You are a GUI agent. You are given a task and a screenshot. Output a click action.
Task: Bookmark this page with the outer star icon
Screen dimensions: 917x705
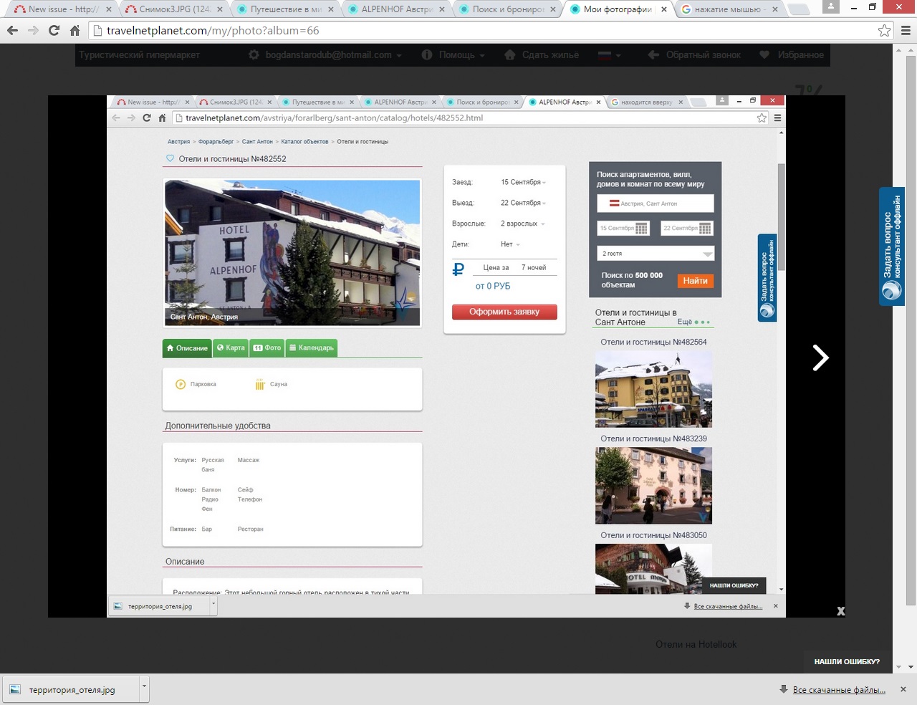[884, 31]
